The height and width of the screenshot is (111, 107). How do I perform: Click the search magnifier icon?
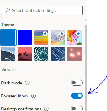pos(7,10)
